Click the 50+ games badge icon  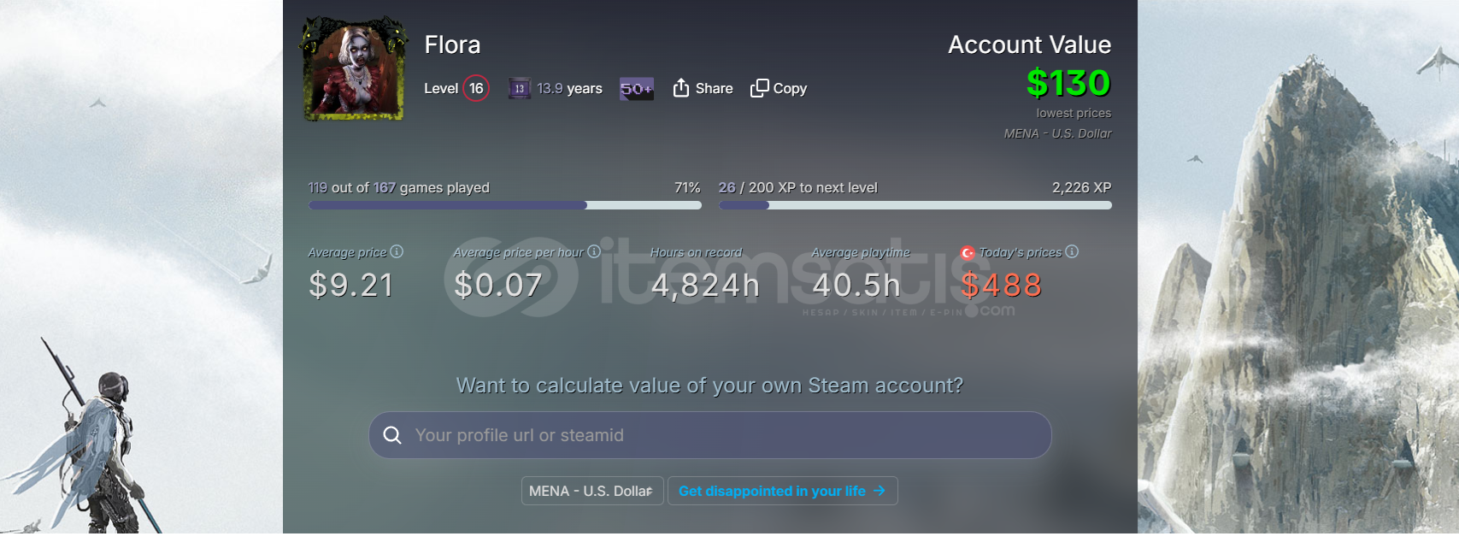[x=637, y=89]
